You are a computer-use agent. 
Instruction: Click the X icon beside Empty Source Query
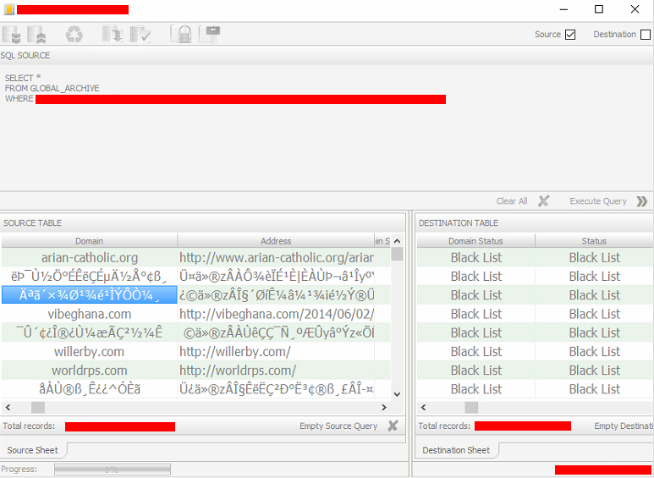click(x=393, y=426)
